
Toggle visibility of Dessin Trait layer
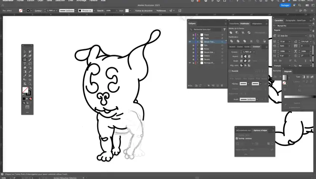190,42
